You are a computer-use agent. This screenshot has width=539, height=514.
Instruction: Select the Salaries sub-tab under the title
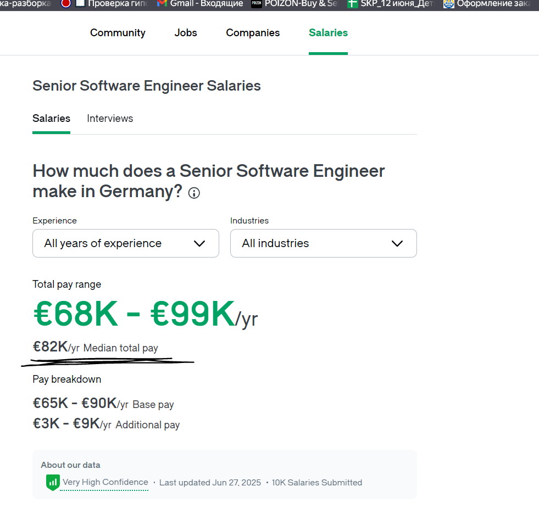(x=51, y=119)
